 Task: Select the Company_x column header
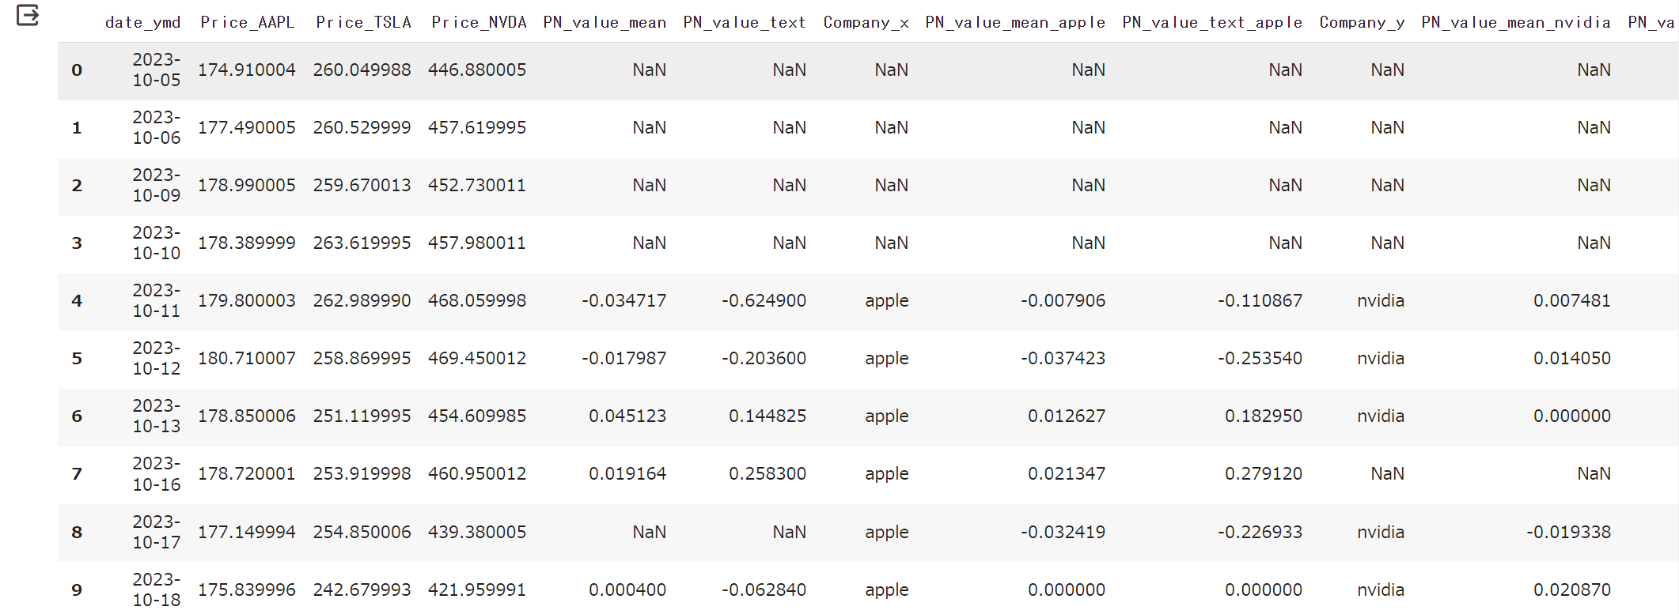click(866, 23)
